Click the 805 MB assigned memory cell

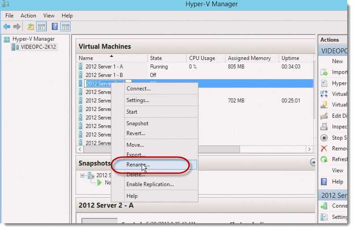pos(236,67)
